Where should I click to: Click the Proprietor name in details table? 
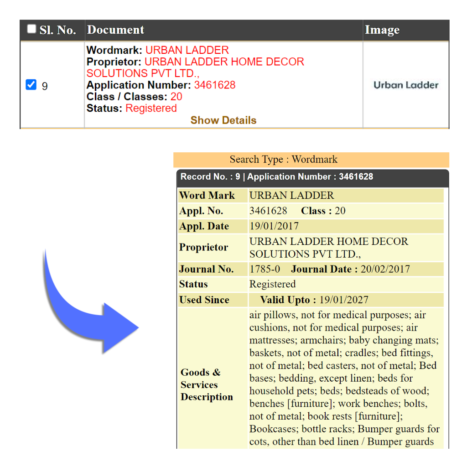click(x=328, y=248)
